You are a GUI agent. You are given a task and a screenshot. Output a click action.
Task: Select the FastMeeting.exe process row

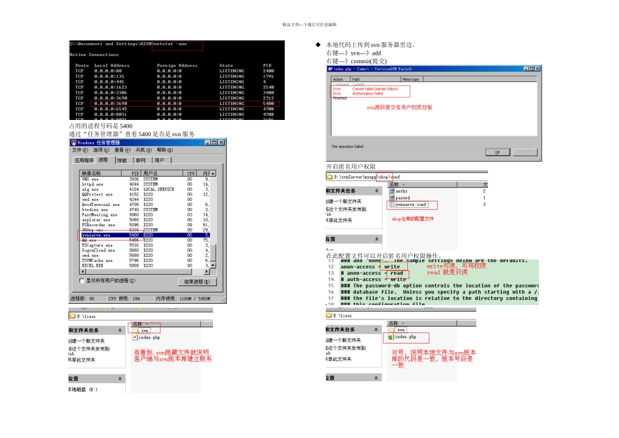tap(145, 215)
